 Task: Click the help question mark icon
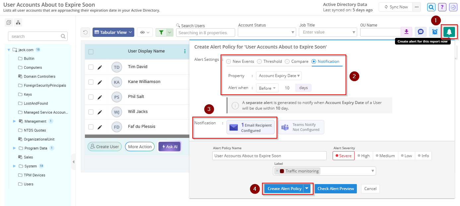(x=442, y=7)
